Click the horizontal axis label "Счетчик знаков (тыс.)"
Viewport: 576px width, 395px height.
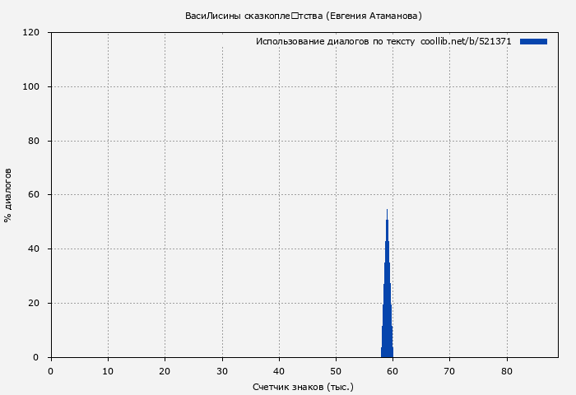pyautogui.click(x=303, y=386)
